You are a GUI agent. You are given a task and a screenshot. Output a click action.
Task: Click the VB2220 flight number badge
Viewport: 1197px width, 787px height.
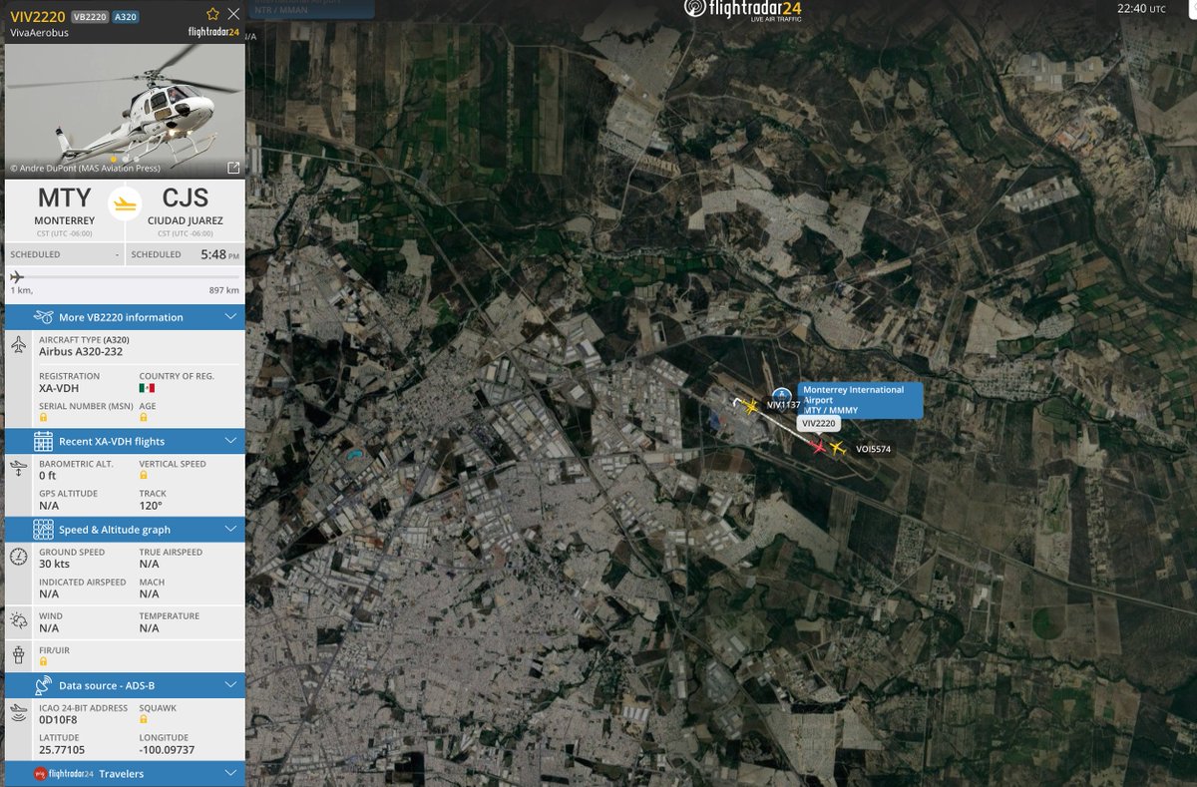(89, 17)
